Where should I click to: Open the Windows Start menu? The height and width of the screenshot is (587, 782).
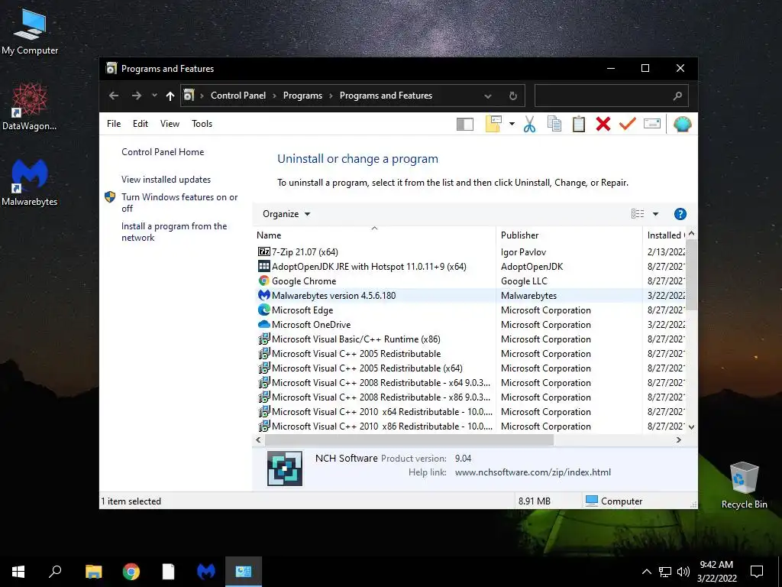(18, 572)
